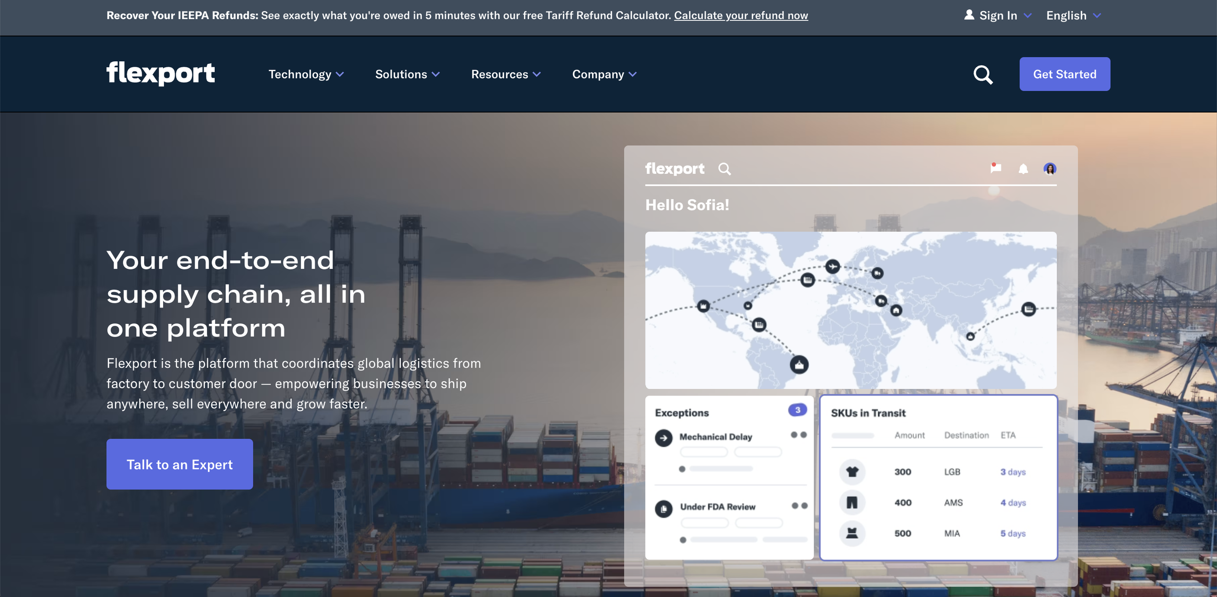The image size is (1217, 597).
Task: Open the Solutions navigation item
Action: tap(407, 75)
